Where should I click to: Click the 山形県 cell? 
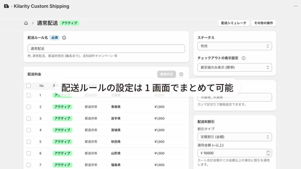(x=116, y=153)
